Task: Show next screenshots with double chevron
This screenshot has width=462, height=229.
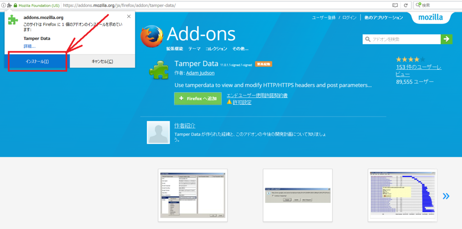Action: pos(446,196)
